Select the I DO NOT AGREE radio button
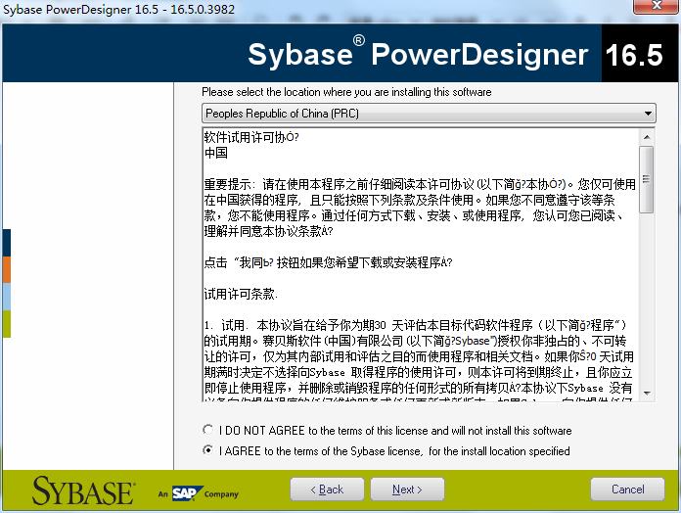This screenshot has width=681, height=513. 208,430
